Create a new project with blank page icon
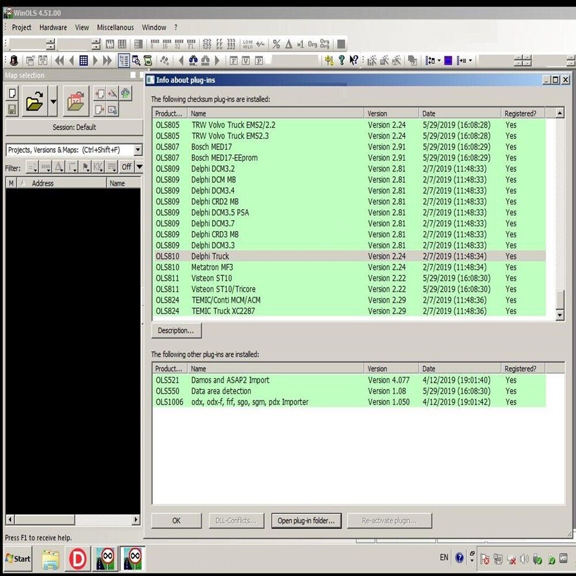This screenshot has height=576, width=576. pyautogui.click(x=13, y=94)
